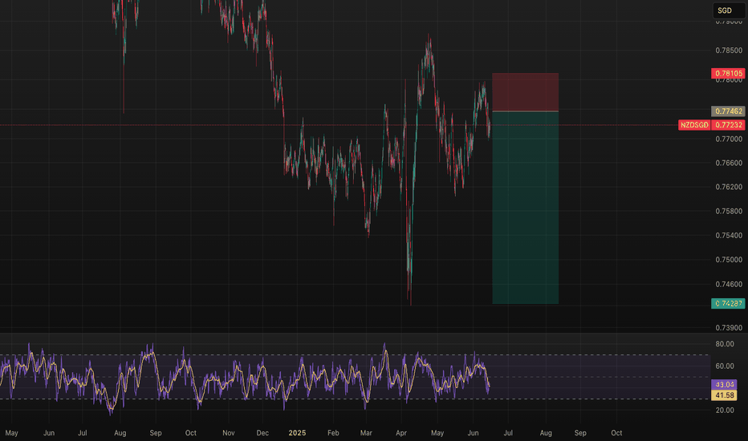The image size is (748, 441).
Task: Select the green 0.74287 target price label
Action: [x=728, y=303]
